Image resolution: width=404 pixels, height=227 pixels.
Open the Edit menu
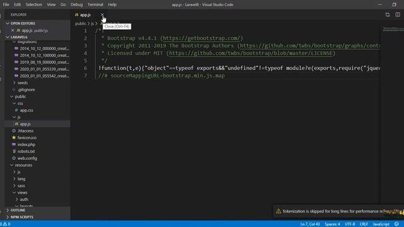click(17, 4)
